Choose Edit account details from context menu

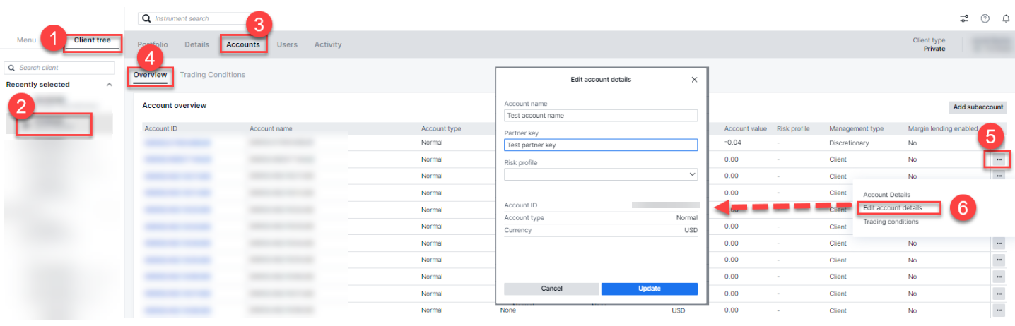[x=892, y=208]
